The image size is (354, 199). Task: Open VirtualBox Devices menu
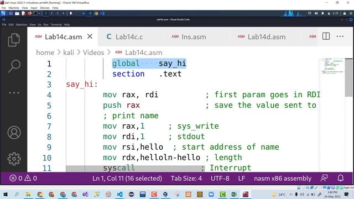(x=44, y=8)
